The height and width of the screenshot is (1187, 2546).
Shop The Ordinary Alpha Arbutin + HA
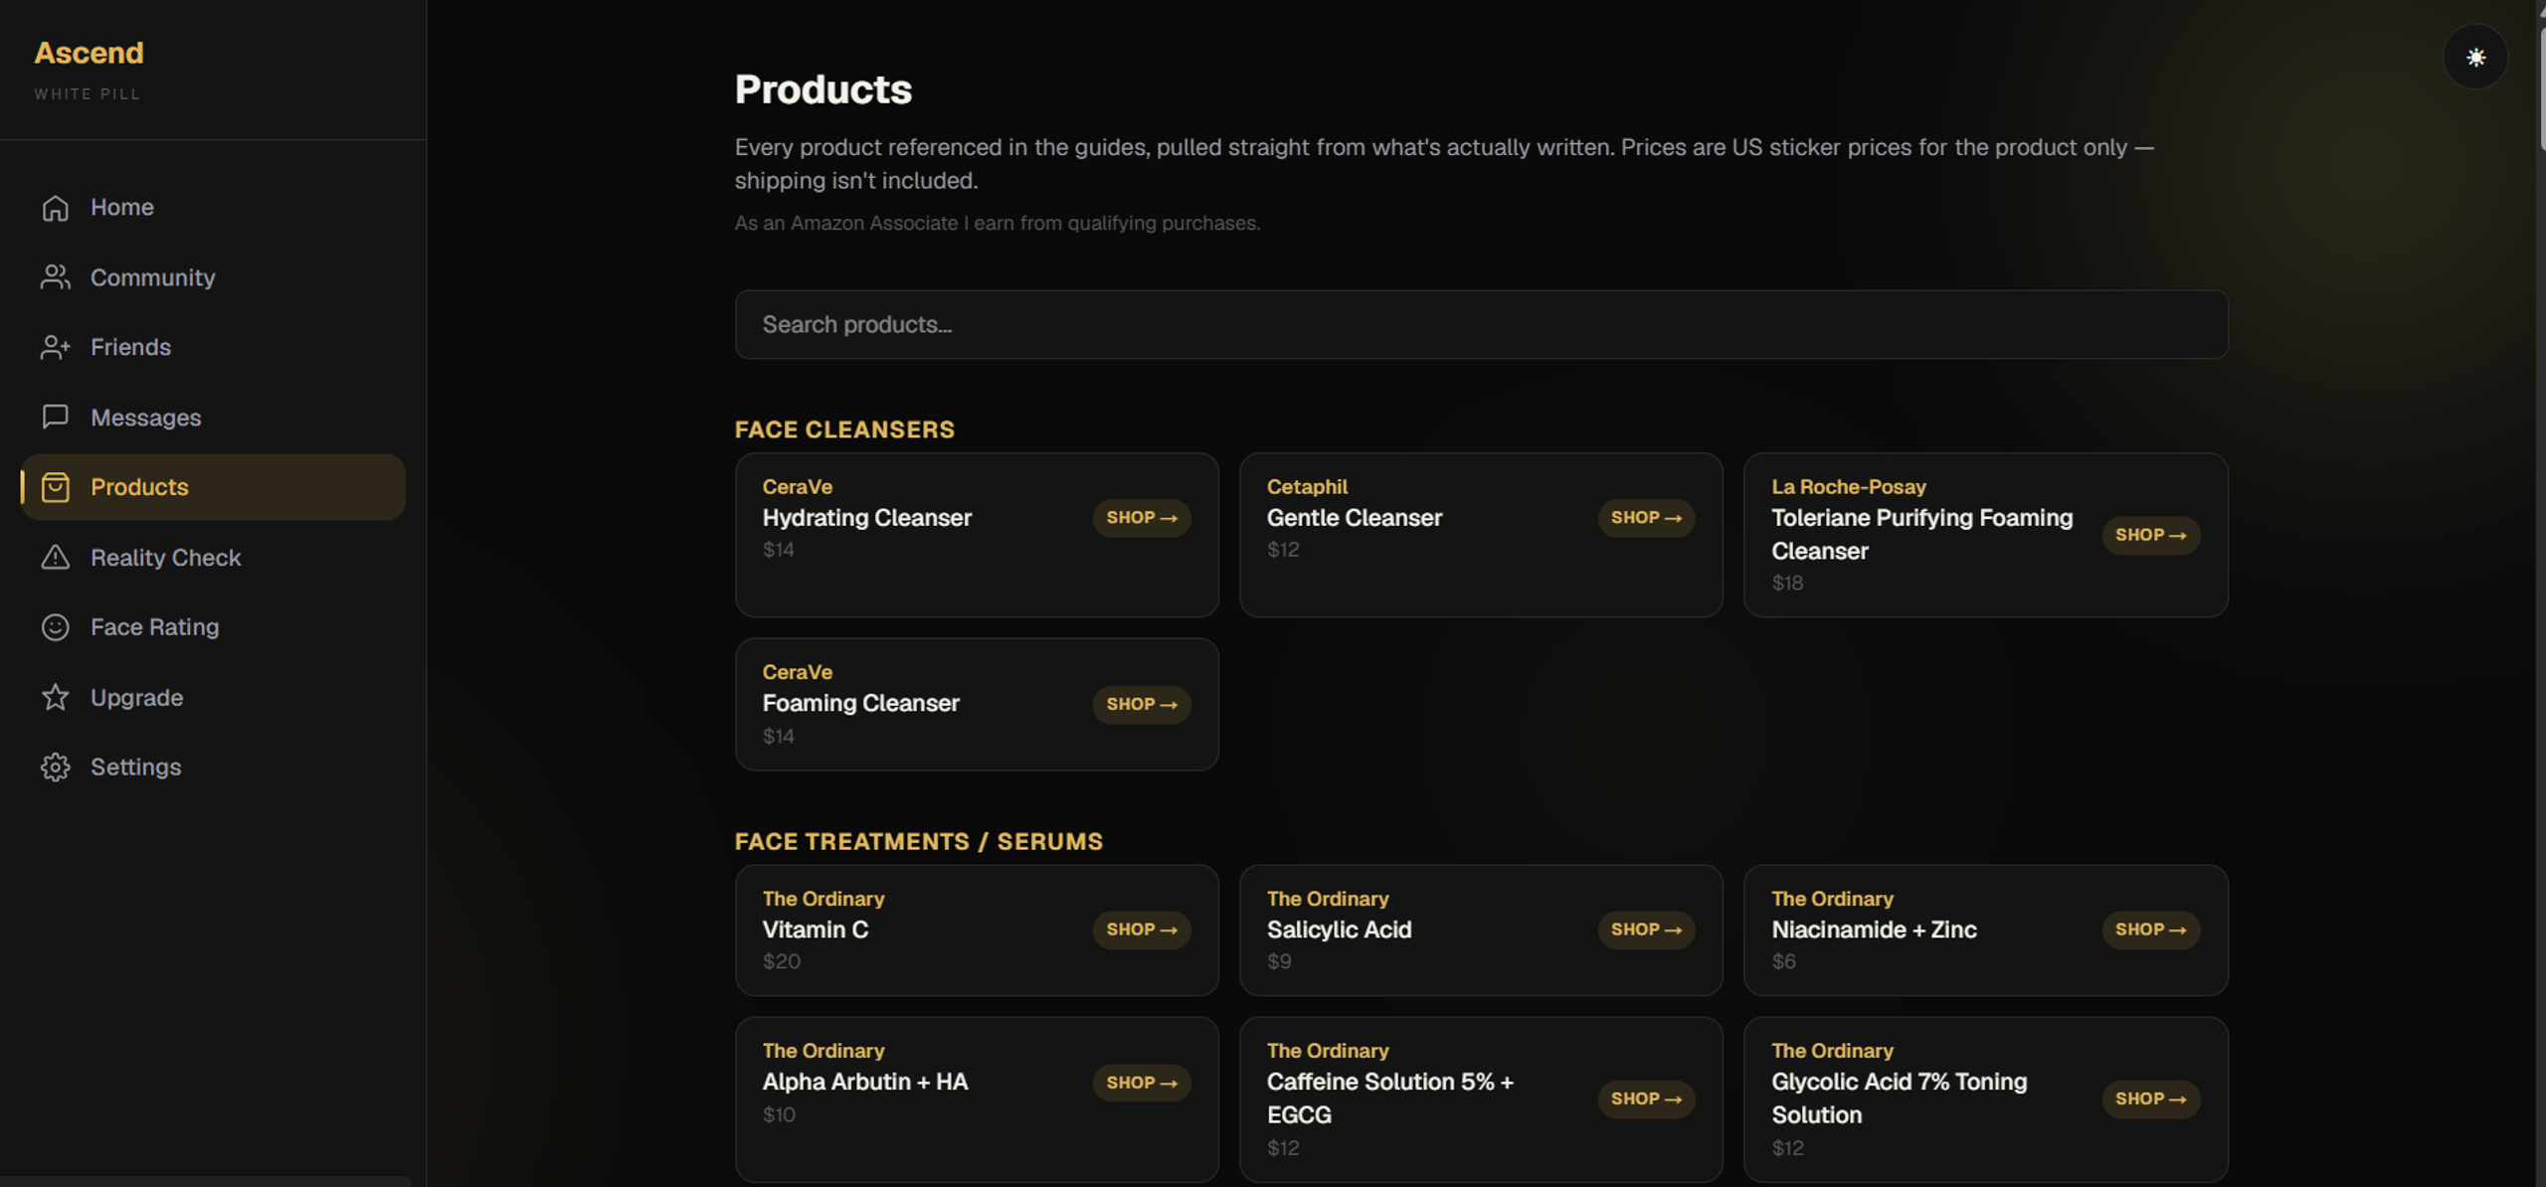(1141, 1083)
